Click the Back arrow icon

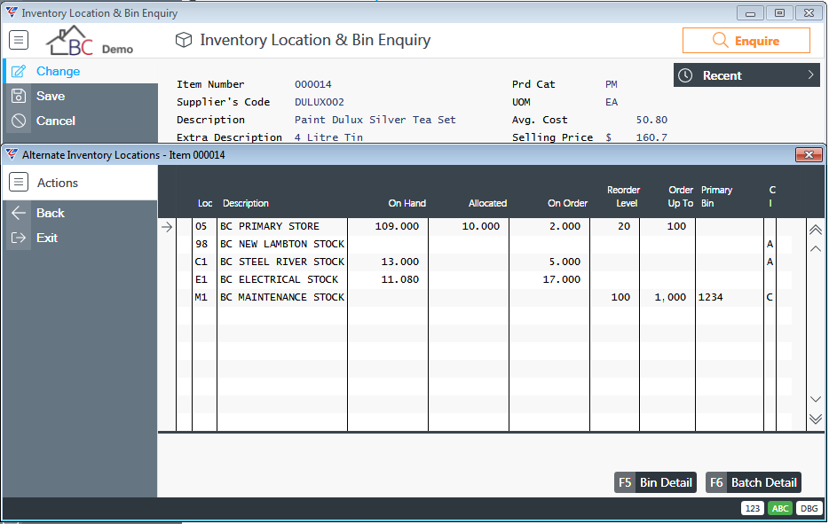(x=19, y=213)
